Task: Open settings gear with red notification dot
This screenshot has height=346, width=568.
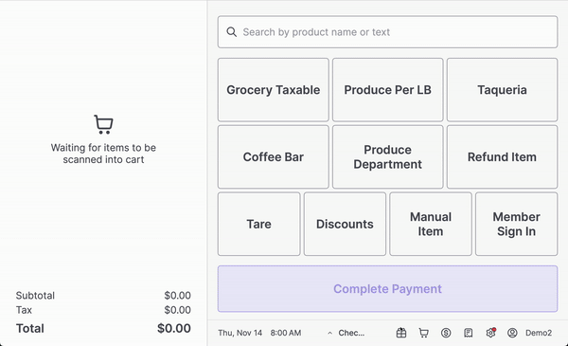Action: tap(490, 333)
